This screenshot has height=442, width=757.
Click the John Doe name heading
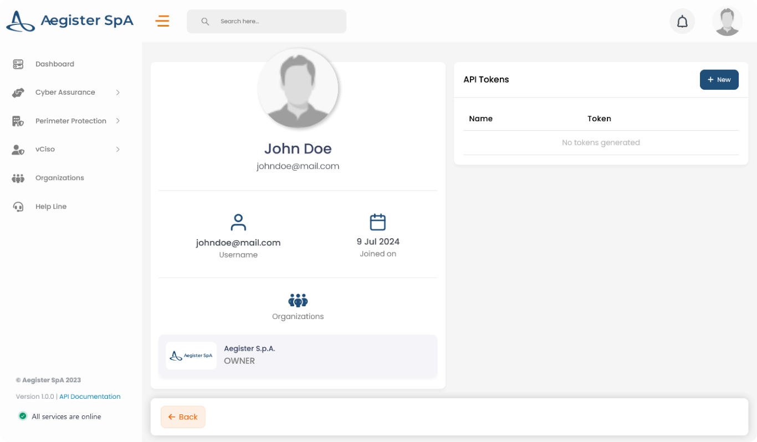point(298,148)
